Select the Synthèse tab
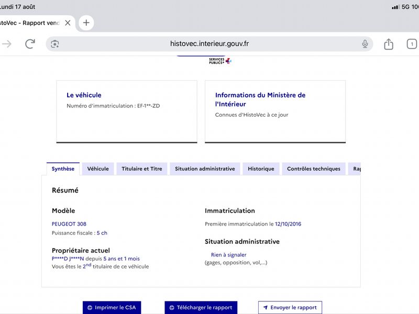This screenshot has height=314, width=419. point(63,169)
